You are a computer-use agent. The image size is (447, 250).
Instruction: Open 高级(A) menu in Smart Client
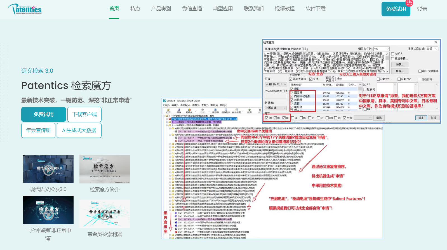pyautogui.click(x=214, y=105)
